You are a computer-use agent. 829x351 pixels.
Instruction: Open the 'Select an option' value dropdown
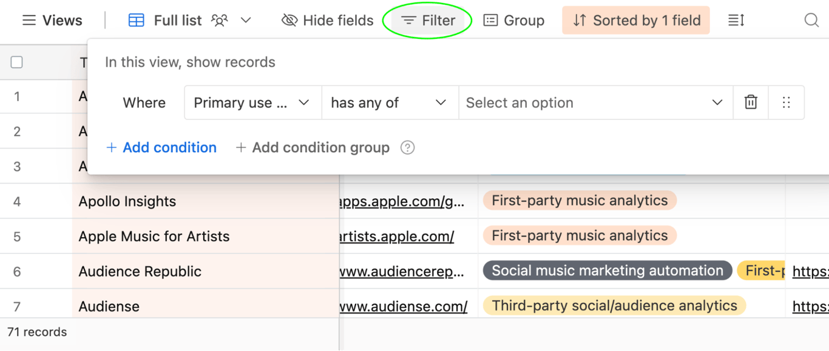(595, 102)
